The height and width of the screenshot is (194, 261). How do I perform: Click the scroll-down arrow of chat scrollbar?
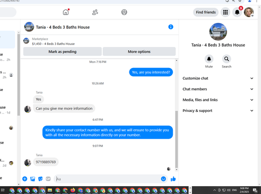(176, 169)
